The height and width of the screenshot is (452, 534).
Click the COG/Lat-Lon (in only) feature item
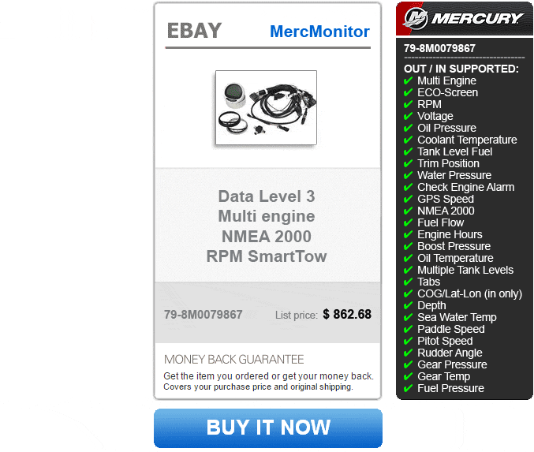pyautogui.click(x=469, y=293)
